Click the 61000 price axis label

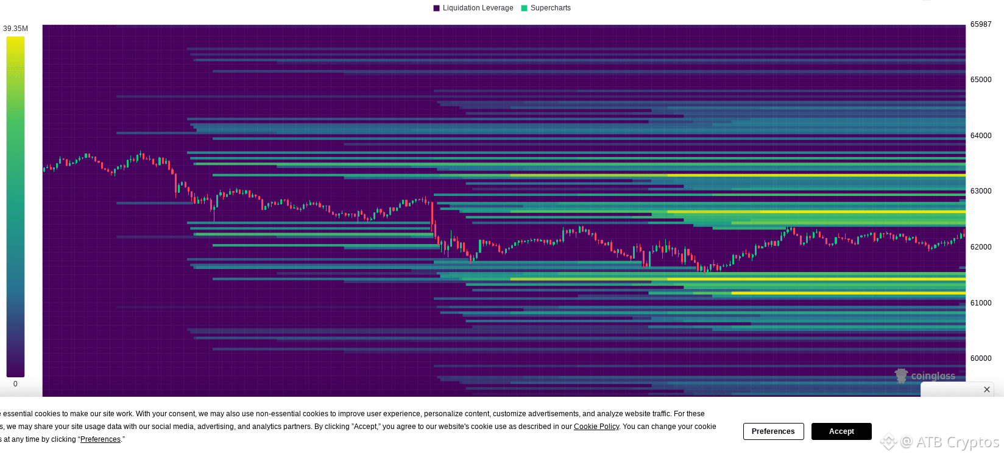(981, 303)
